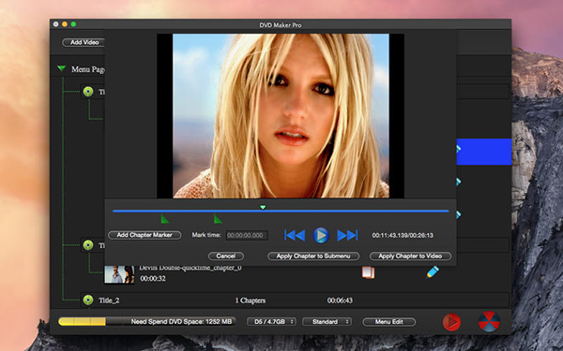Click the video preview frame
Screen dimensions: 563x351
point(281,116)
